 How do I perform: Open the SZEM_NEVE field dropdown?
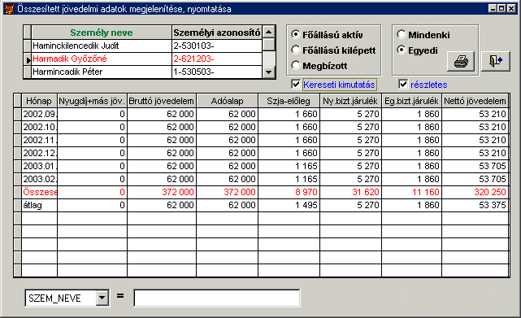[102, 298]
